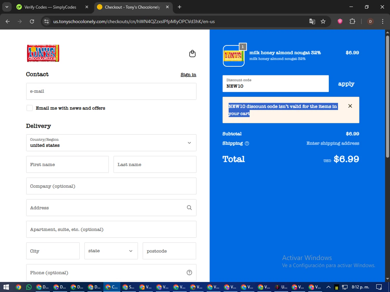Close the Checkout tab
This screenshot has width=390, height=292.
[x=167, y=7]
